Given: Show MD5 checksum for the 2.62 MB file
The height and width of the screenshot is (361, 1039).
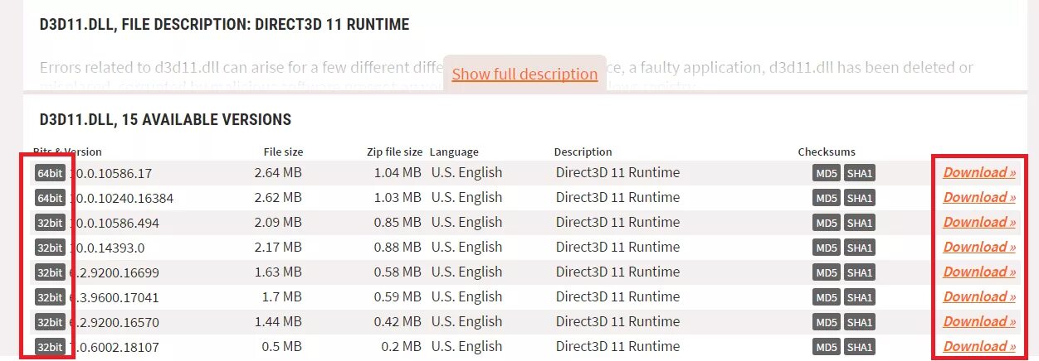Looking at the screenshot, I should (827, 199).
